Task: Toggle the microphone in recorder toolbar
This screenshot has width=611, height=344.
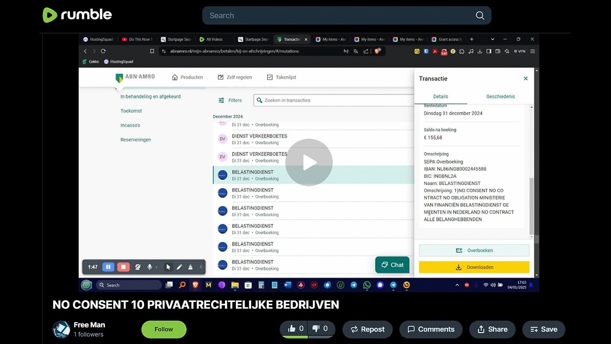Action: tap(149, 267)
